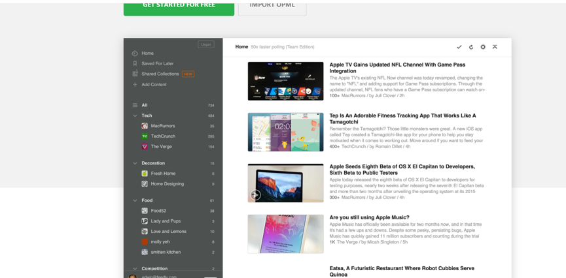Collapse the Tech category chevron
The width and height of the screenshot is (566, 278).
[x=135, y=116]
